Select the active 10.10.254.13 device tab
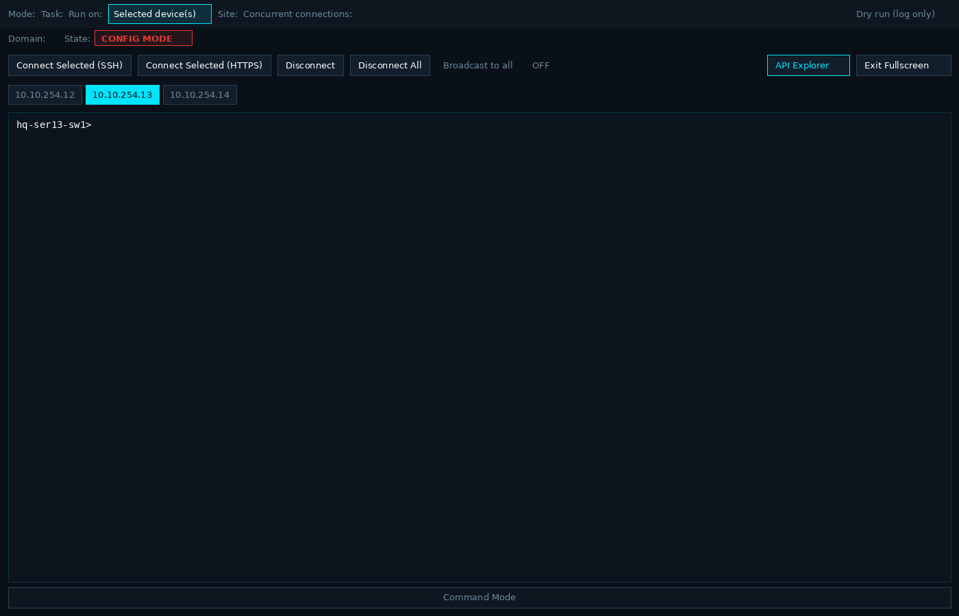 coord(123,94)
